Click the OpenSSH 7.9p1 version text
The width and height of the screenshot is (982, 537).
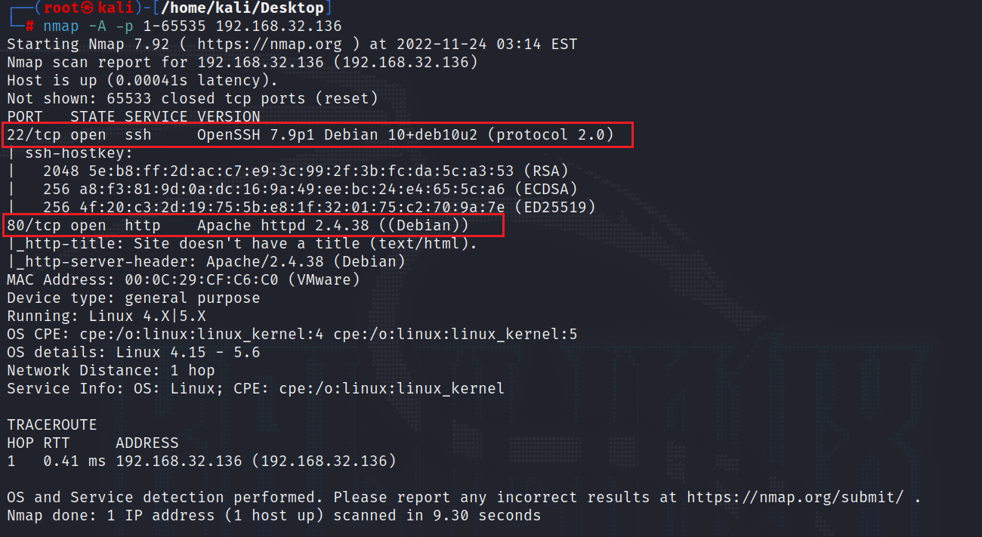(x=251, y=135)
